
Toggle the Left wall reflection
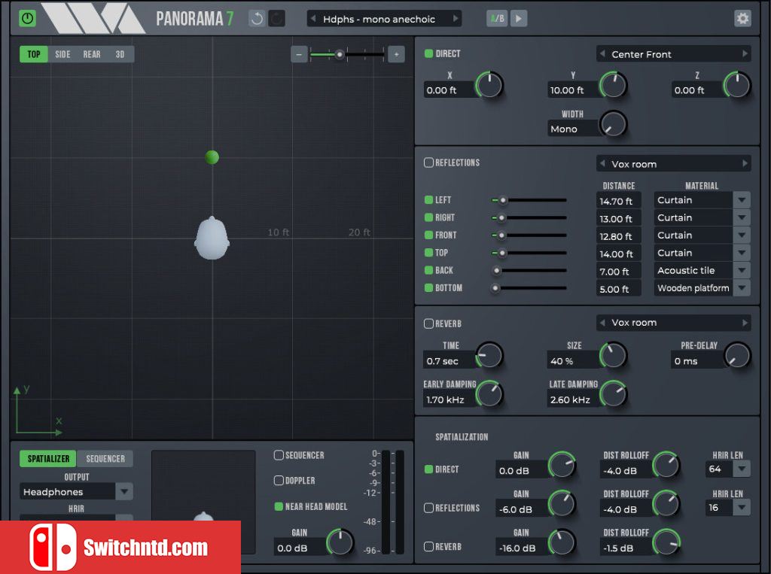(428, 200)
